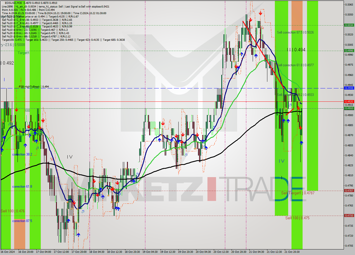Click the '21 Oct 12:30' time axis label
This screenshot has width=355, height=255.
275,252
